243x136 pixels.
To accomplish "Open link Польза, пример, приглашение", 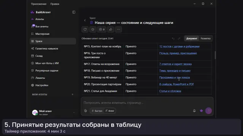I will [x=178, y=53].
